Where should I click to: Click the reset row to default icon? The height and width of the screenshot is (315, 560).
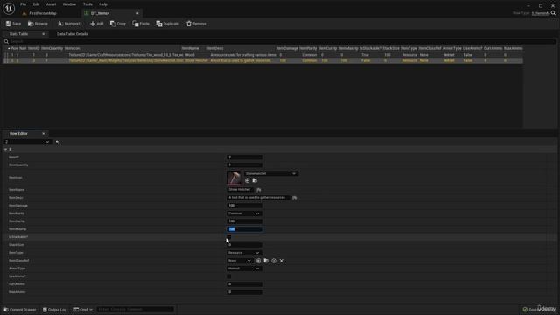click(x=58, y=142)
